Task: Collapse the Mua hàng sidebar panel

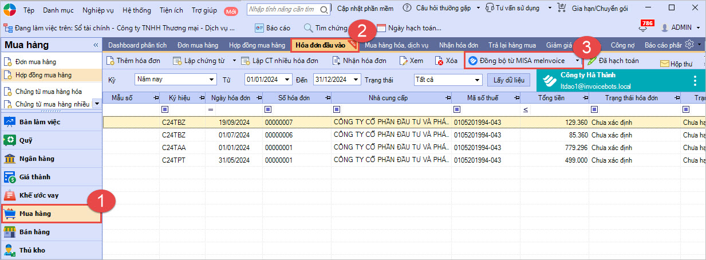Action: [96, 45]
